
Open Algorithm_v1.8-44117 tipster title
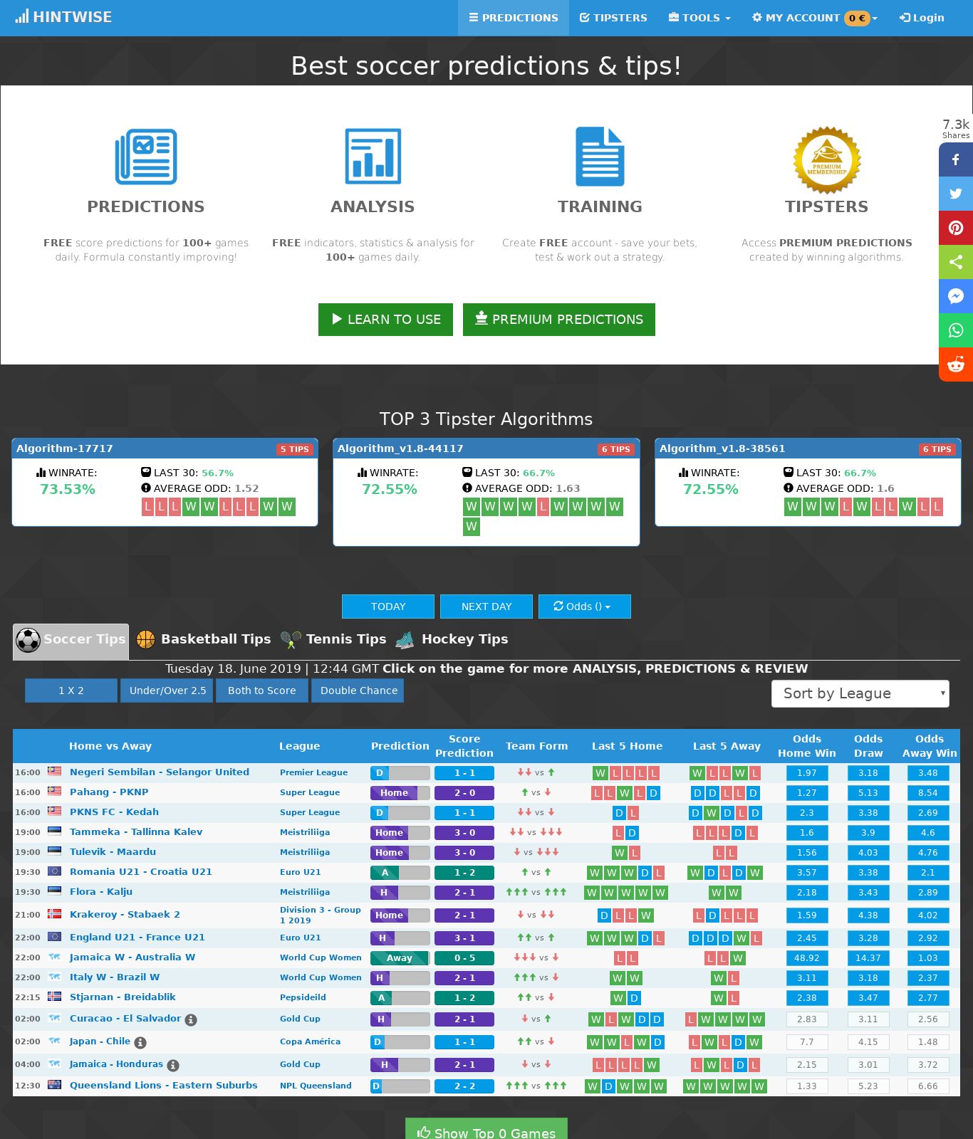[x=400, y=448]
